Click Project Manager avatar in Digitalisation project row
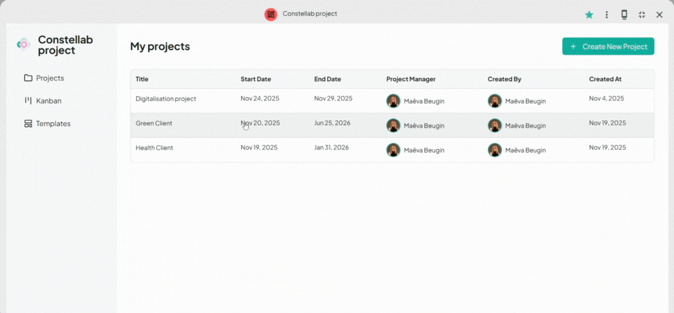This screenshot has width=674, height=313. (x=393, y=101)
